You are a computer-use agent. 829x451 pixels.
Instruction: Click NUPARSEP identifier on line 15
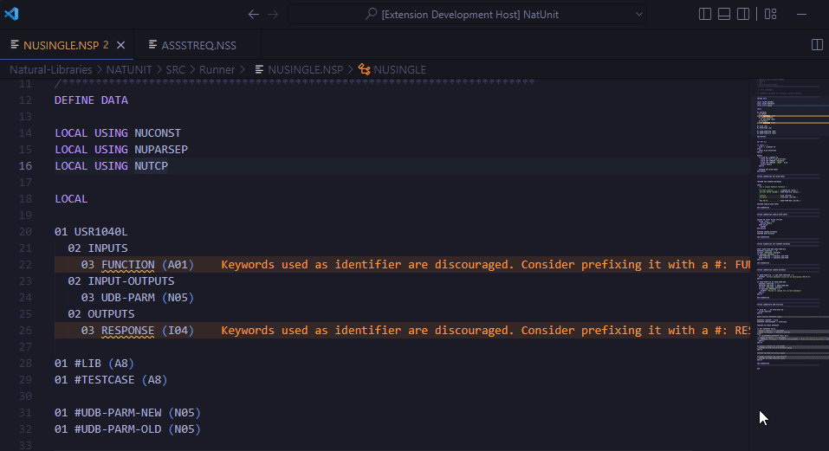tap(161, 150)
